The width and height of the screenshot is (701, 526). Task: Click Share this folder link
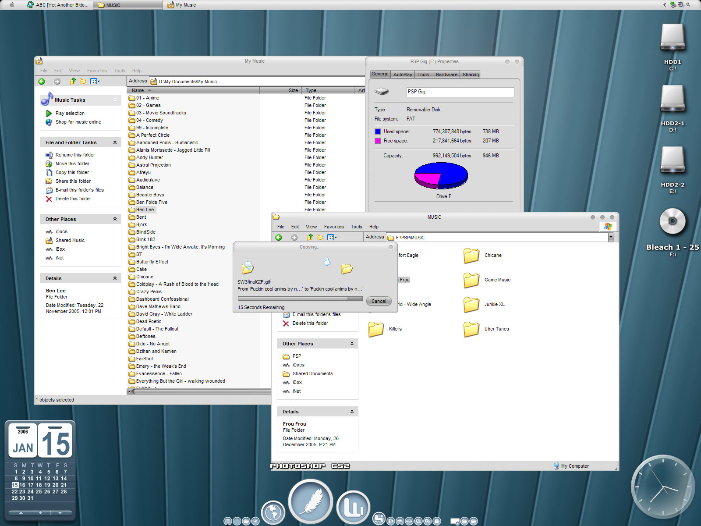[x=73, y=181]
